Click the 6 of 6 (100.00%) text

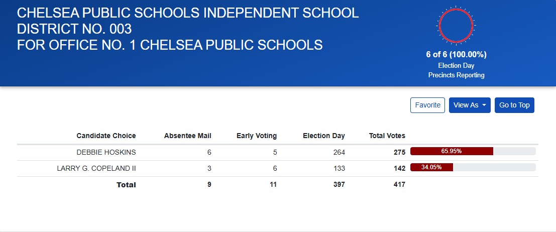[456, 55]
